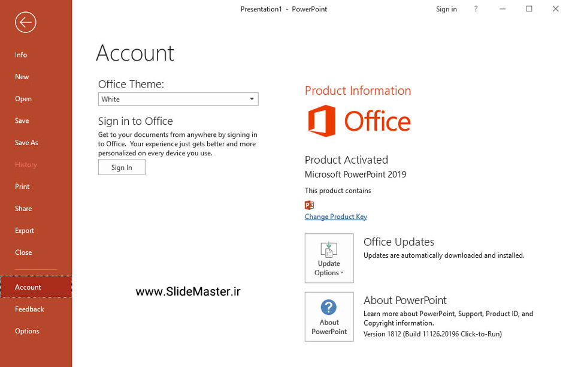This screenshot has height=367, width=569.
Task: Click the Office logo
Action: 359,121
